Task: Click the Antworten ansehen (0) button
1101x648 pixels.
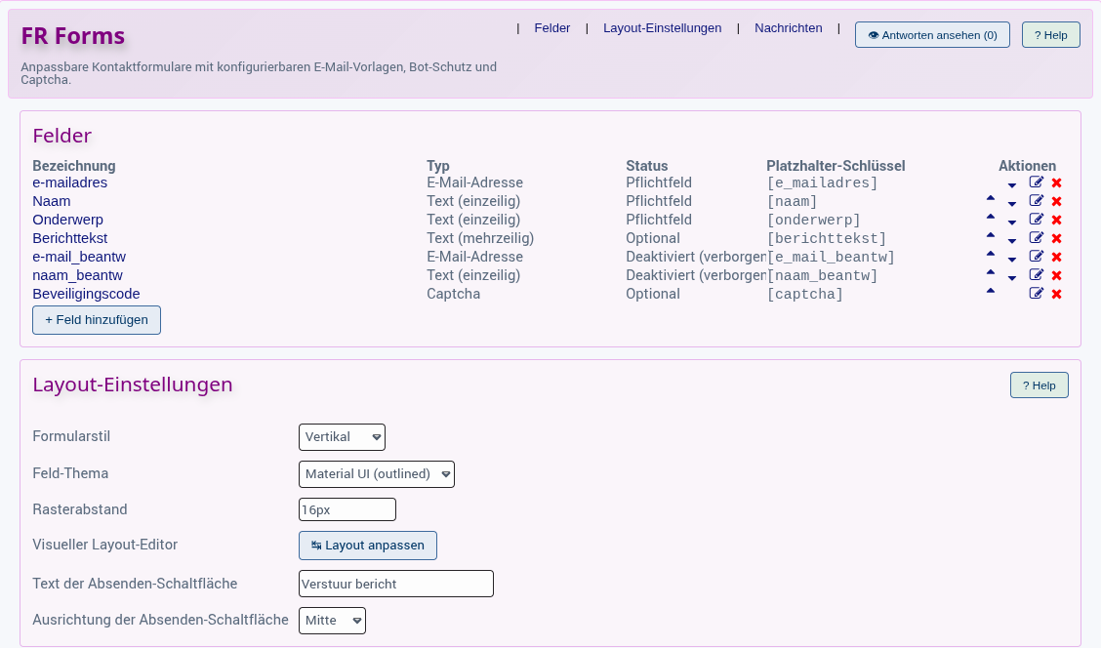Action: point(932,34)
